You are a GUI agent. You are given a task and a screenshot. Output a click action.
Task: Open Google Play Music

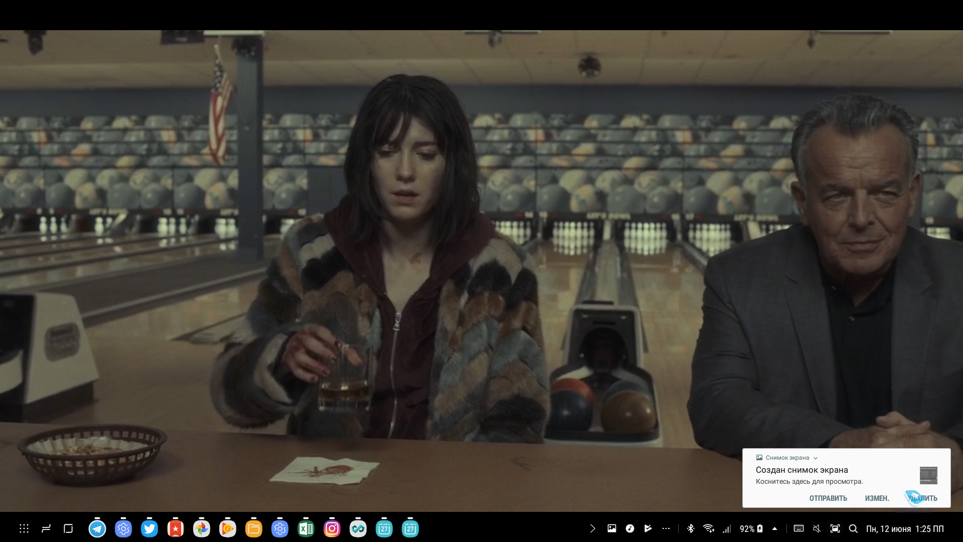(228, 528)
